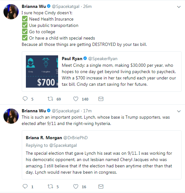
Task: Open the 17m timestamp link
Action: tap(87, 111)
